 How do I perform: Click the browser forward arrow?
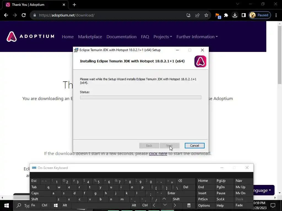15,15
